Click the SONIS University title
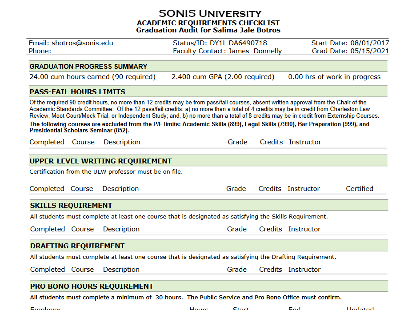This screenshot has width=416, height=310. click(210, 13)
